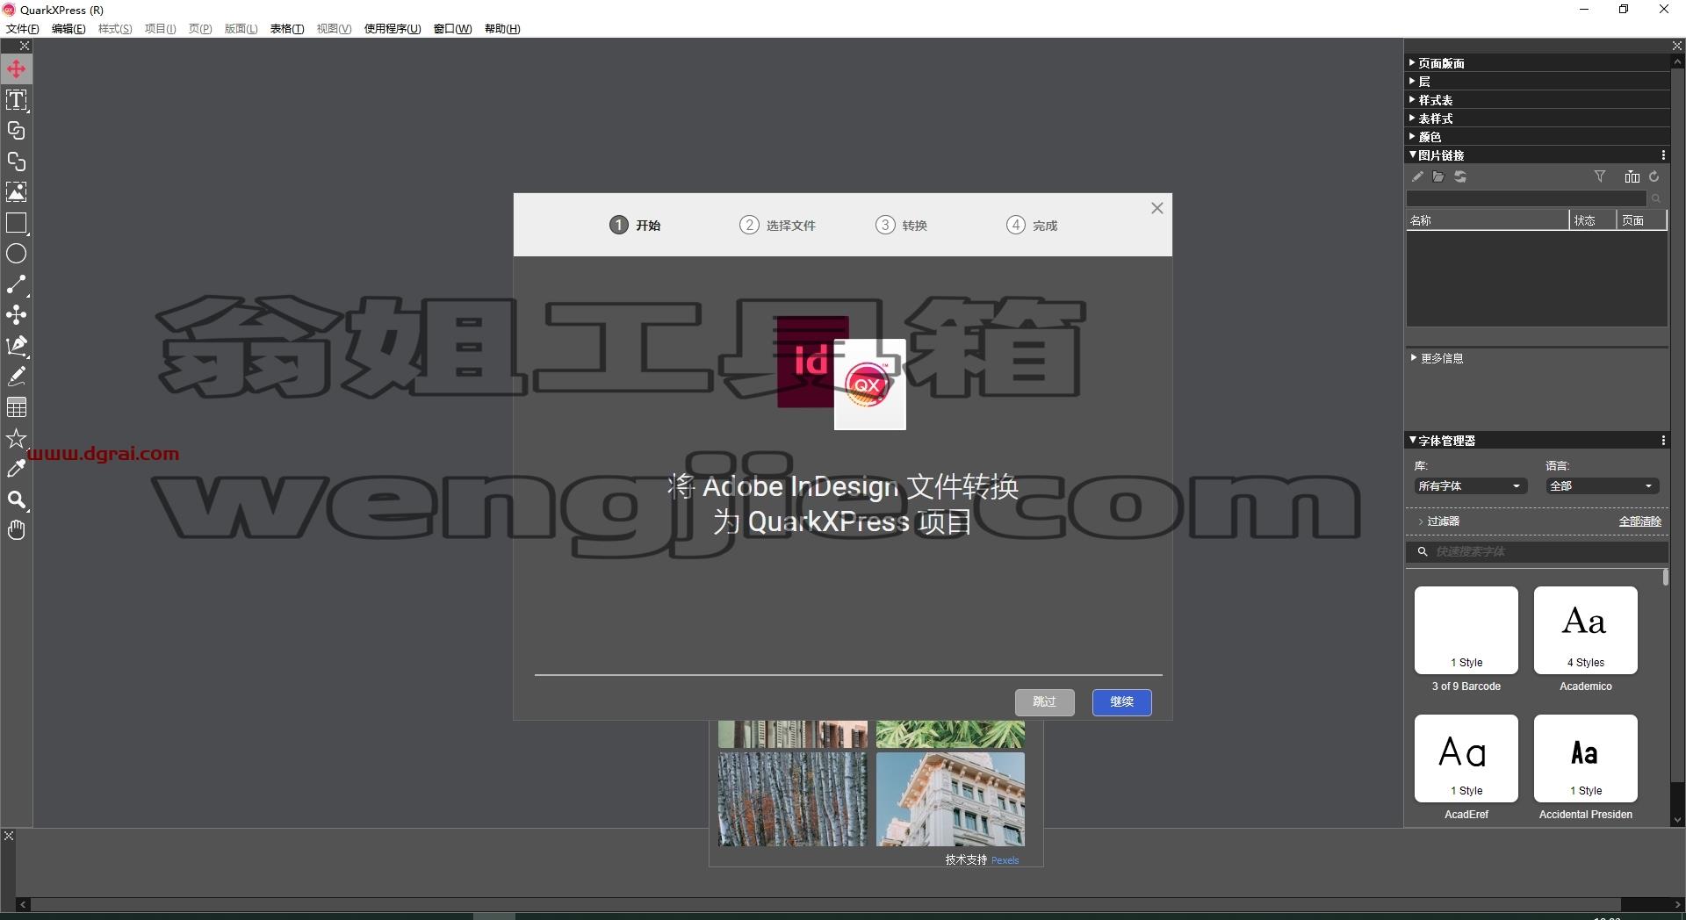Viewport: 1686px width, 920px height.
Task: Expand the 过滤器 section
Action: (x=1439, y=521)
